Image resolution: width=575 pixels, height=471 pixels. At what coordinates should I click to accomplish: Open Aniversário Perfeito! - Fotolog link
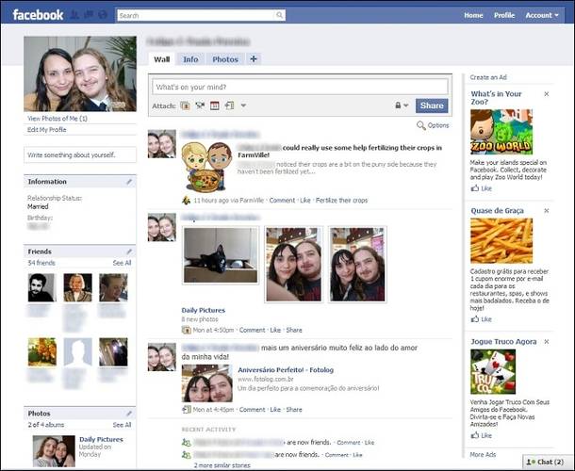click(x=286, y=370)
